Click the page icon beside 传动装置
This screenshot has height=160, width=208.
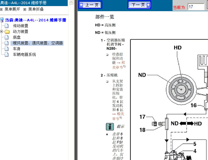click(x=7, y=26)
